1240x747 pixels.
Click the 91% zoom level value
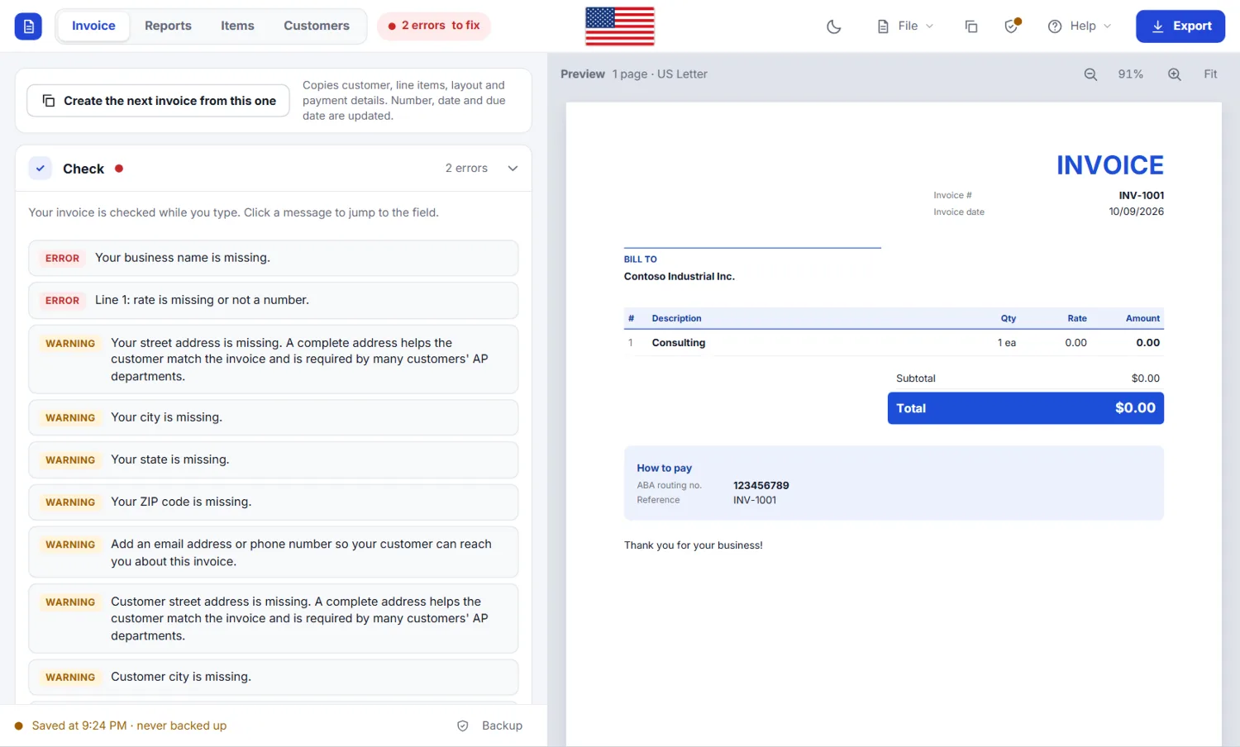(1131, 74)
